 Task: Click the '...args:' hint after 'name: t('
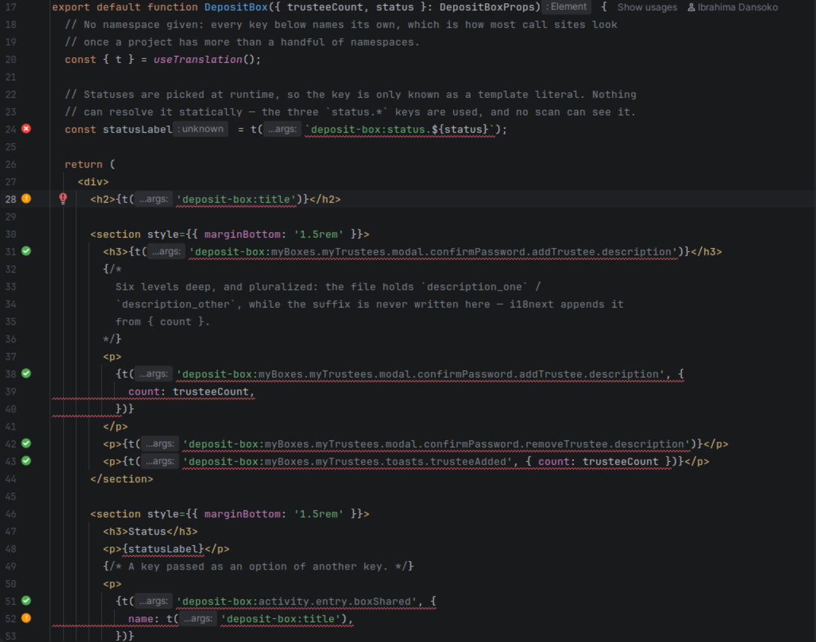198,619
